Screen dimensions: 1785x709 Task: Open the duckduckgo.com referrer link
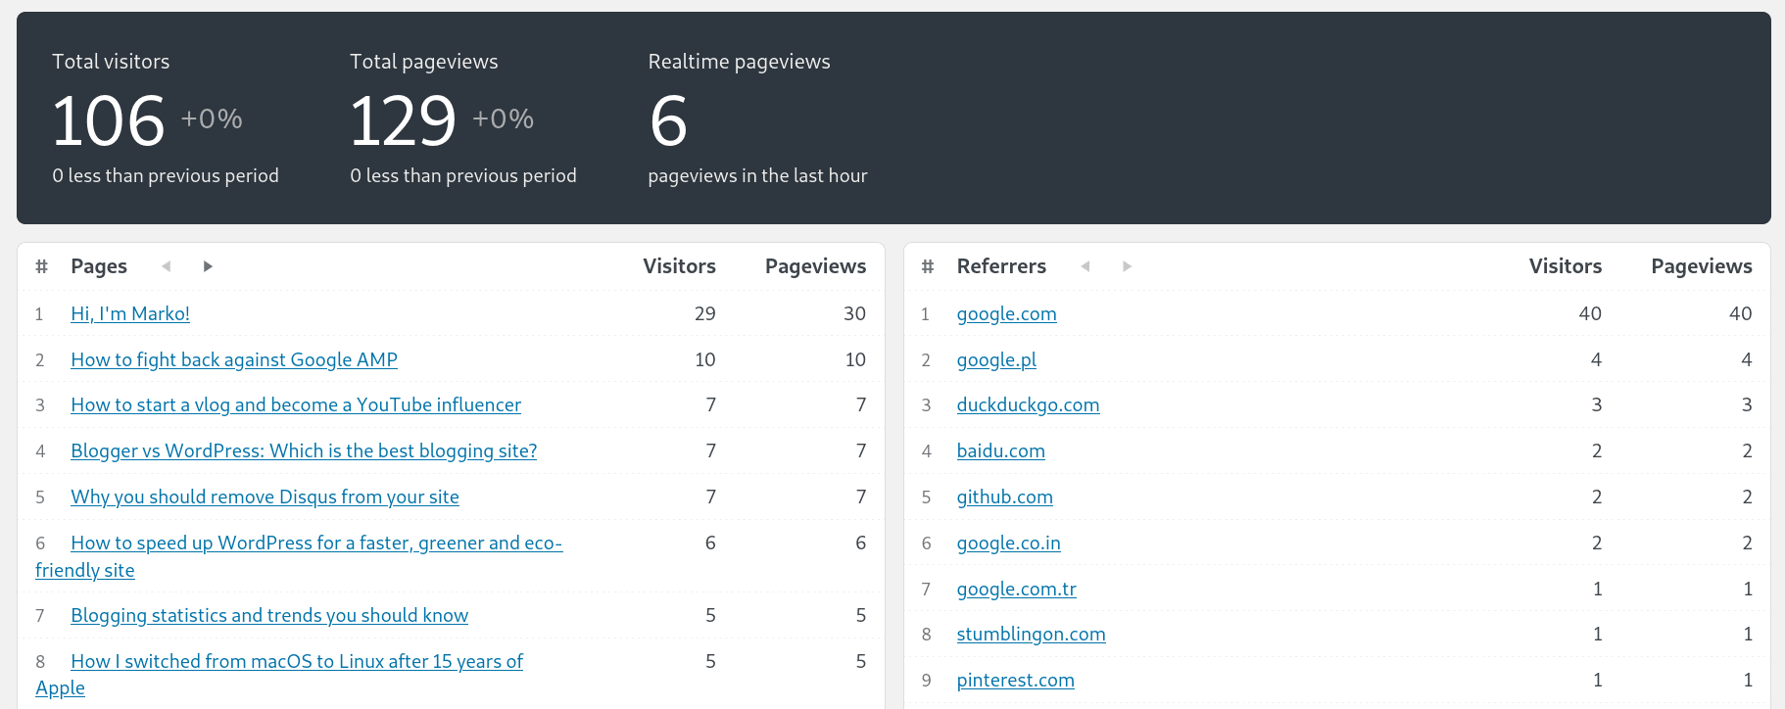point(1028,404)
